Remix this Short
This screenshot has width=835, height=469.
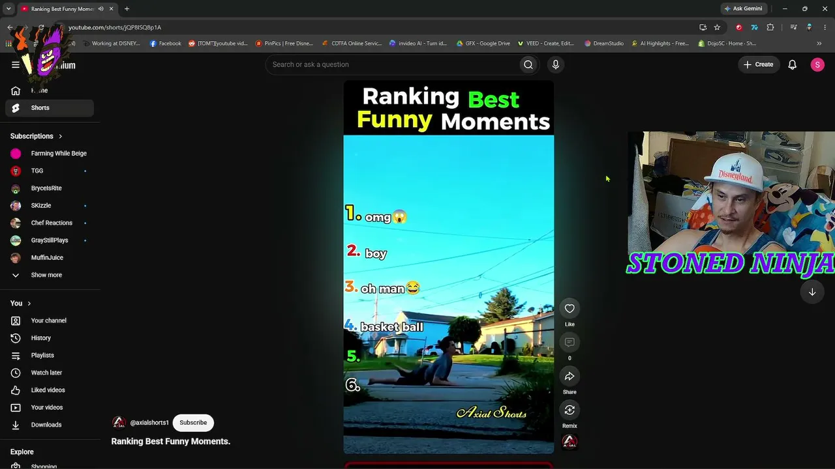pos(569,410)
